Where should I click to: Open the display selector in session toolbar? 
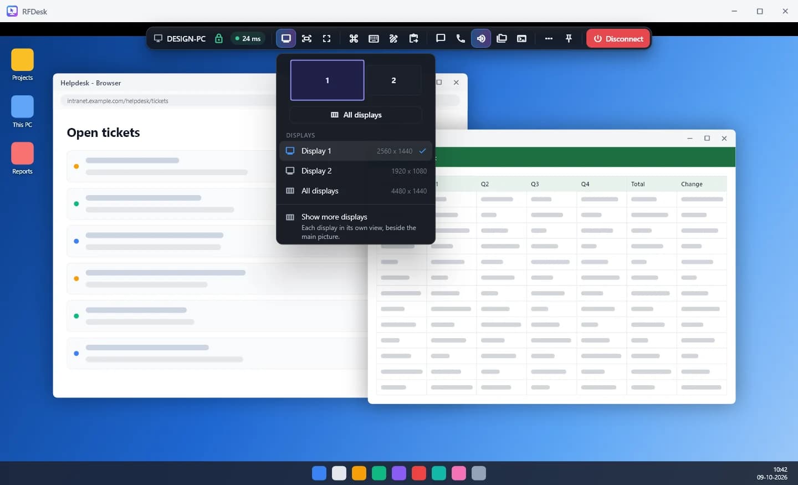click(286, 38)
